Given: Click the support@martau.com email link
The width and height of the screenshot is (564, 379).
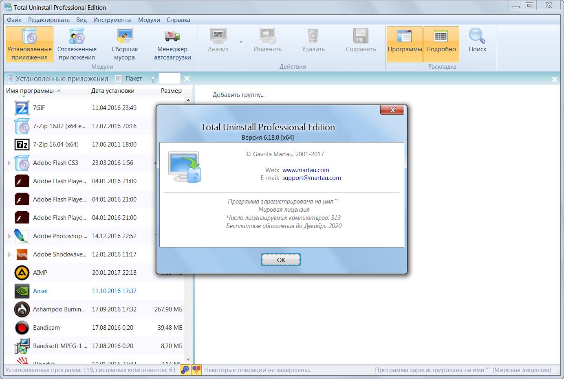Looking at the screenshot, I should coord(311,178).
